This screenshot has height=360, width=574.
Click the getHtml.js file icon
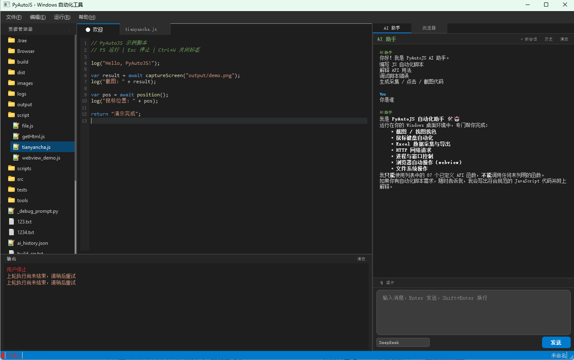(16, 136)
